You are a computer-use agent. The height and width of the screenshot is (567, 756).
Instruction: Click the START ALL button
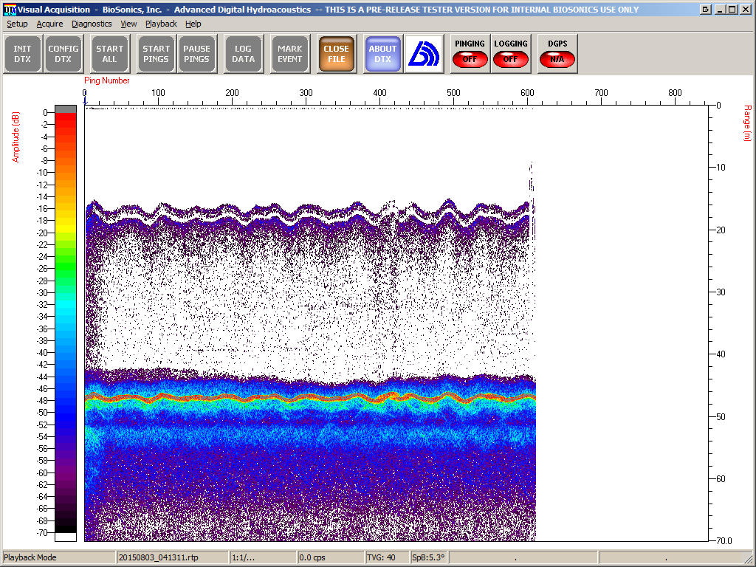pos(109,54)
